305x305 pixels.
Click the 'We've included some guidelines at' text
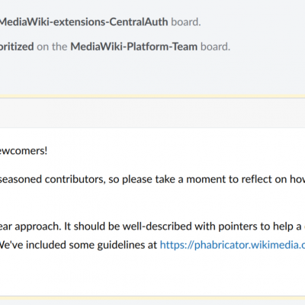(79, 245)
